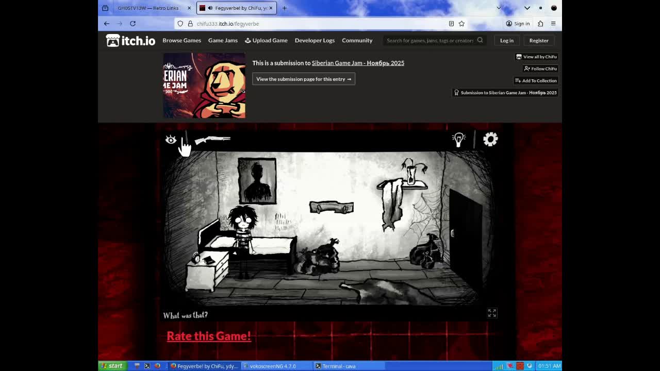Open a new browser tab
This screenshot has height=371, width=660.
(x=284, y=8)
